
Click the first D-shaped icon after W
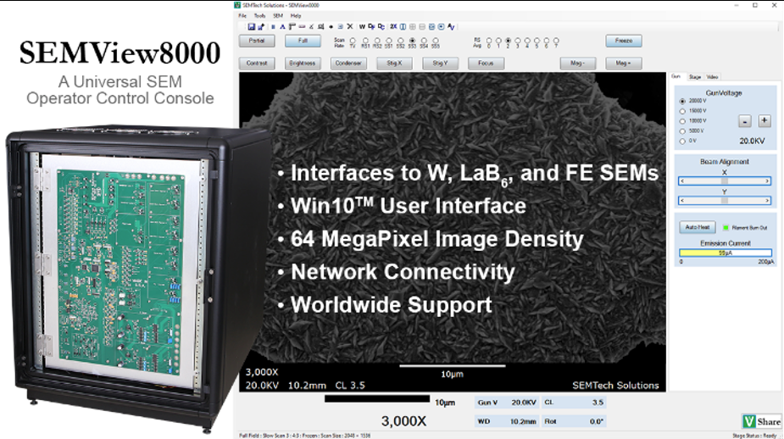(371, 26)
